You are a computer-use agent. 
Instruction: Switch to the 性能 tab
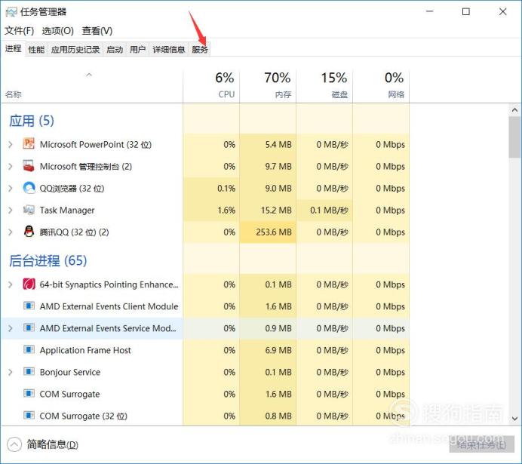point(36,50)
